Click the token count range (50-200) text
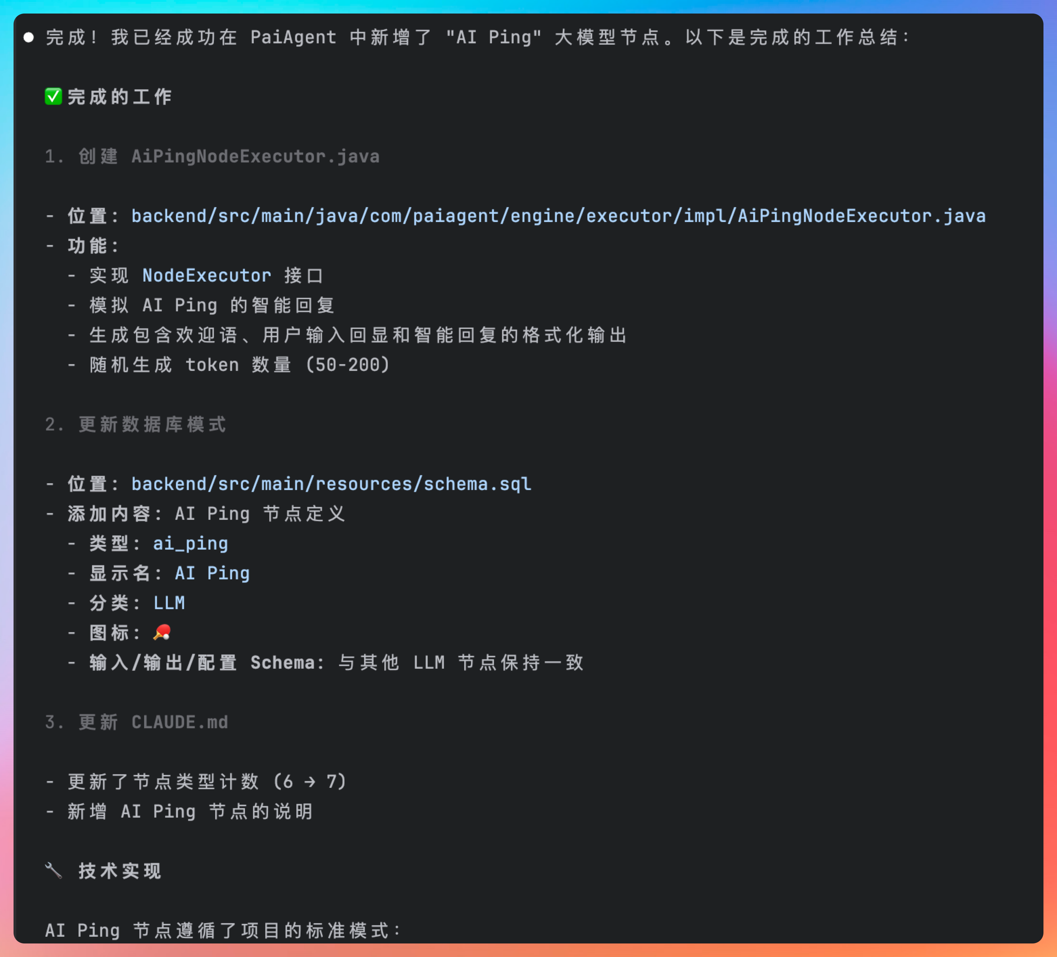 (x=347, y=365)
